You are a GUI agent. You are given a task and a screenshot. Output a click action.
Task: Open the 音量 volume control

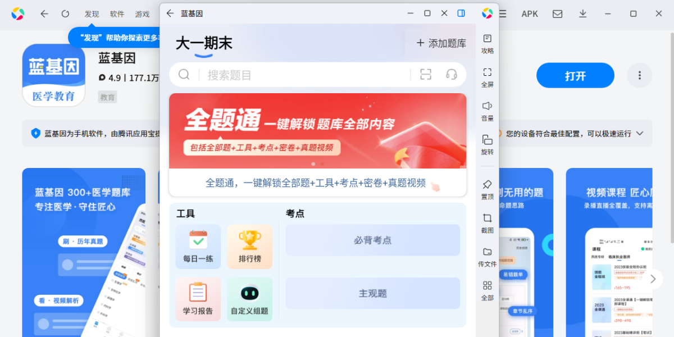487,111
